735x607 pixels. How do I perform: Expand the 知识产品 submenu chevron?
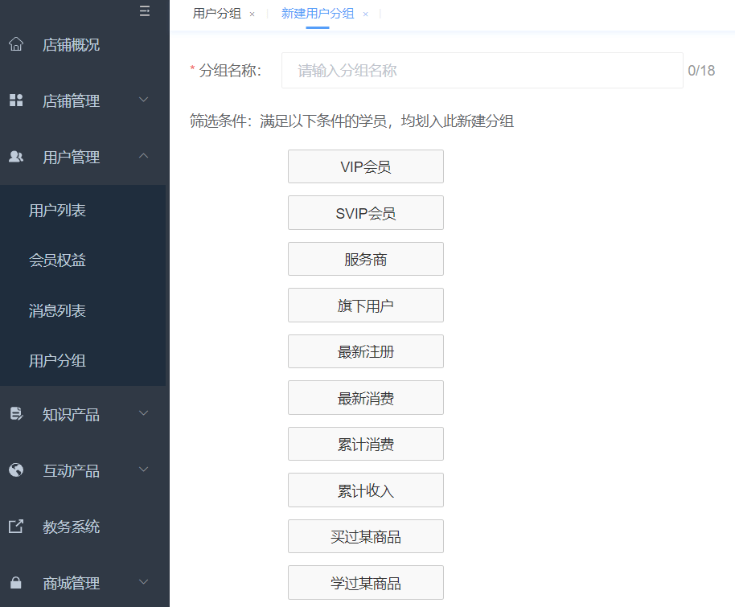click(x=144, y=414)
